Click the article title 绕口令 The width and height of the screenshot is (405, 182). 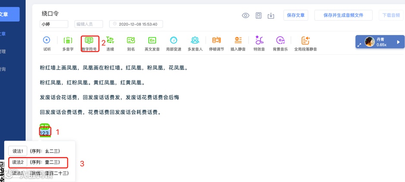[50, 14]
